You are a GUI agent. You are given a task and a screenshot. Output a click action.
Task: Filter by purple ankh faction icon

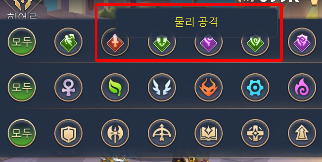[x=68, y=87]
